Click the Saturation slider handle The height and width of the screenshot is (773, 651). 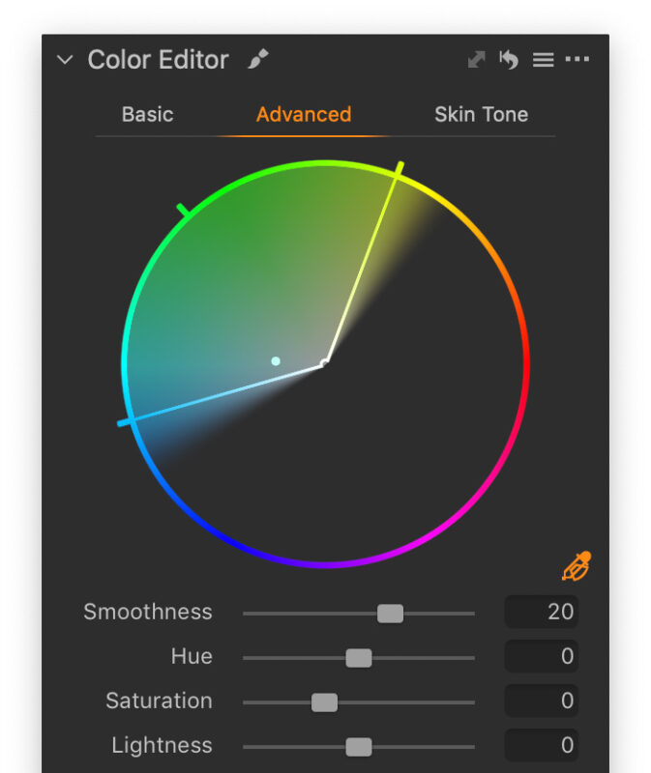point(324,702)
